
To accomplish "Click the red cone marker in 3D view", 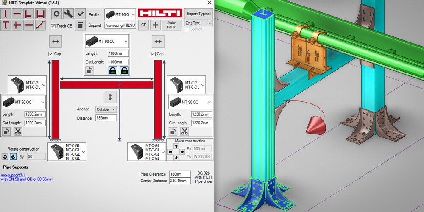I will coord(316,125).
